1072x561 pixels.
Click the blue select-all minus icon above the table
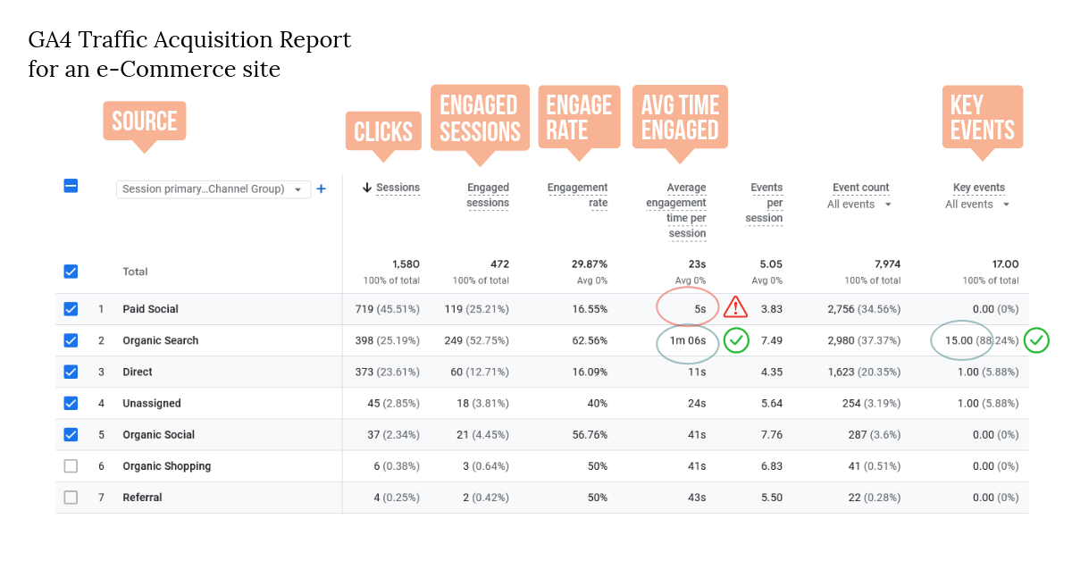pyautogui.click(x=71, y=186)
